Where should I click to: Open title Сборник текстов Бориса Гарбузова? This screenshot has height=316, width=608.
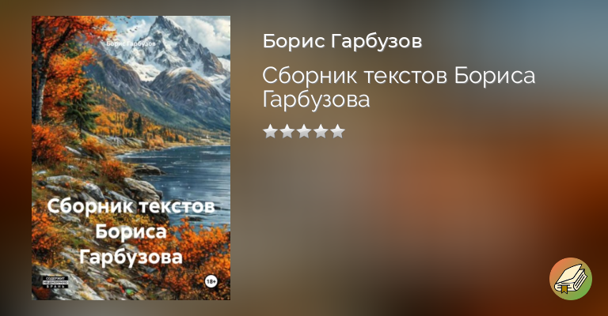pos(399,88)
